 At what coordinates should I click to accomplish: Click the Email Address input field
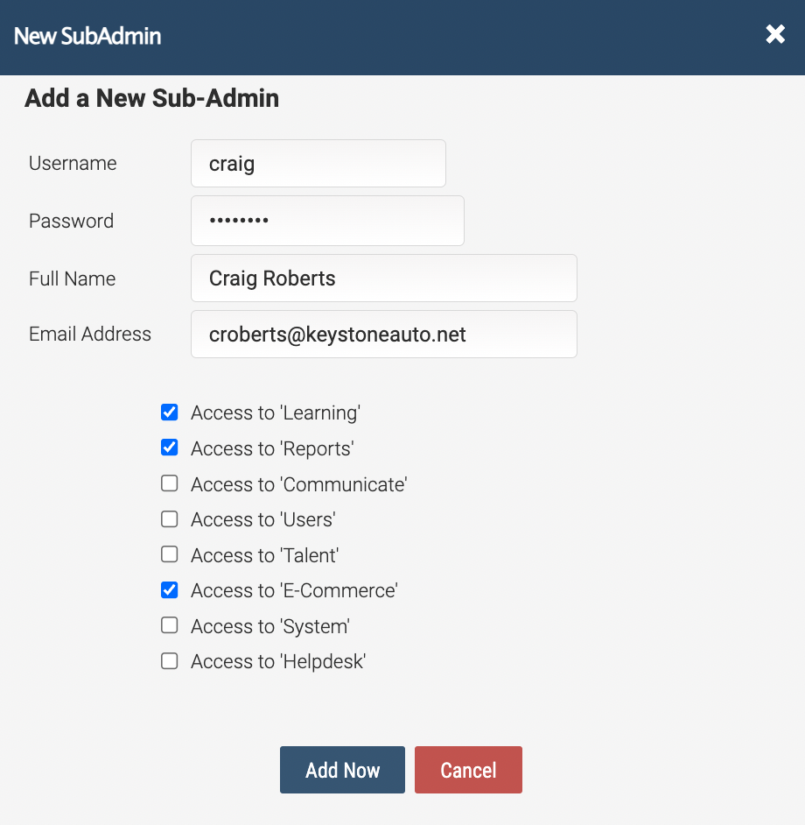pos(384,334)
